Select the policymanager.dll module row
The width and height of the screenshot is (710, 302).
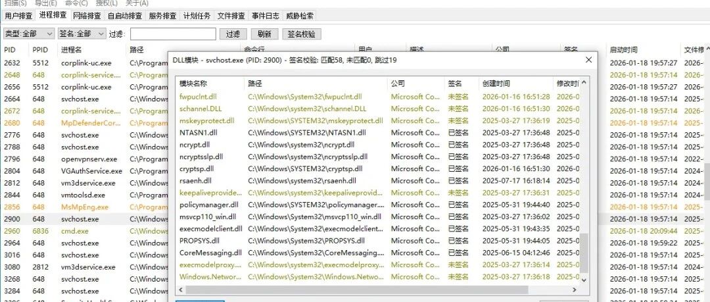[378, 205]
